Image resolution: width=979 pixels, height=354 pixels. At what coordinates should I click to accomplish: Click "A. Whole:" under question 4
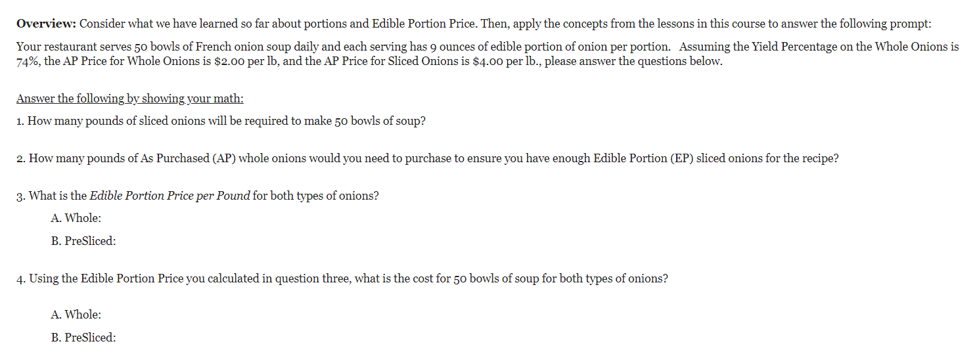[76, 315]
